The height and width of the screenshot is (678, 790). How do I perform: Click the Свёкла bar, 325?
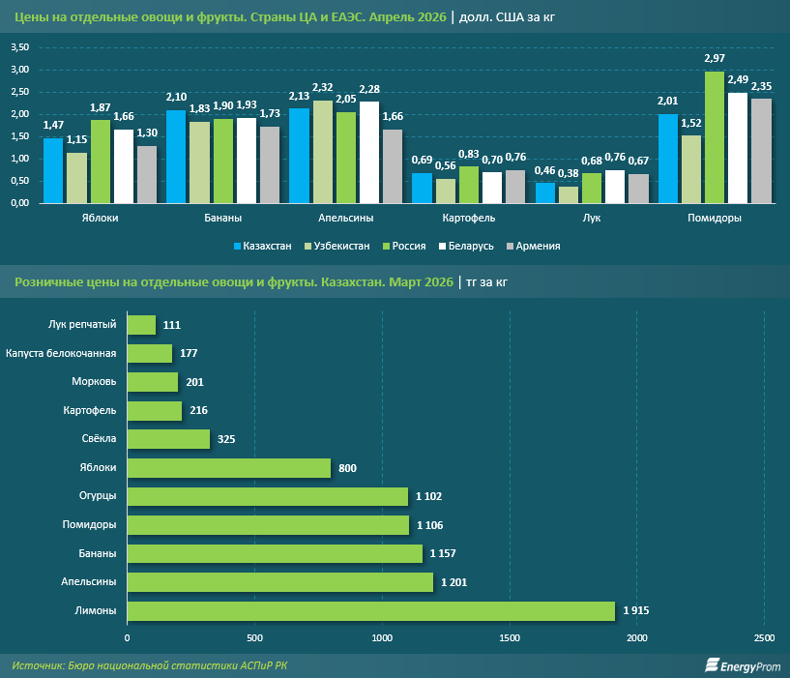coord(168,439)
